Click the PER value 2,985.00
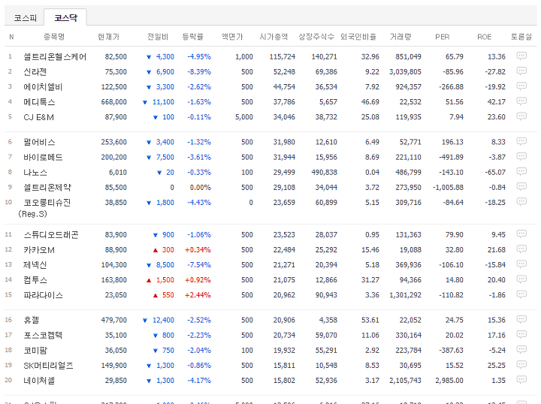The height and width of the screenshot is (404, 541). click(x=449, y=381)
